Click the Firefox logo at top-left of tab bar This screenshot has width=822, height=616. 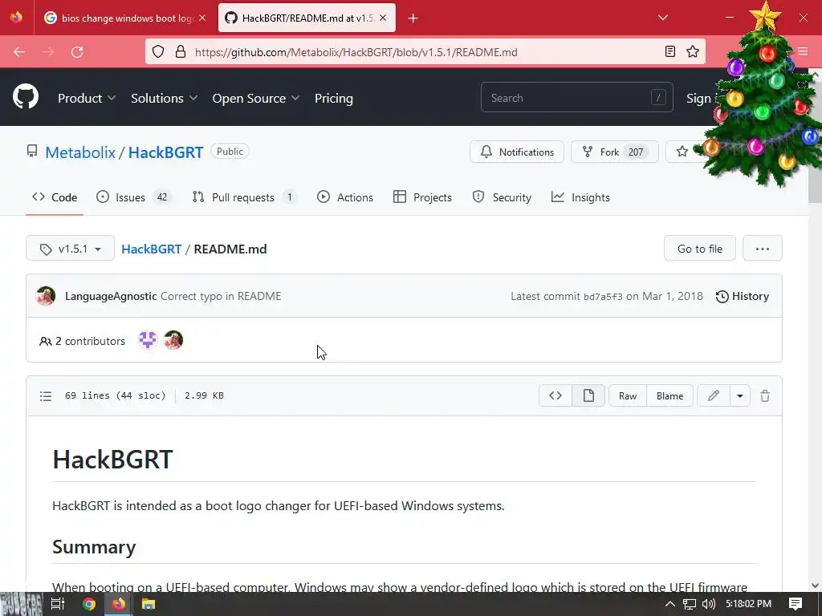tap(16, 18)
